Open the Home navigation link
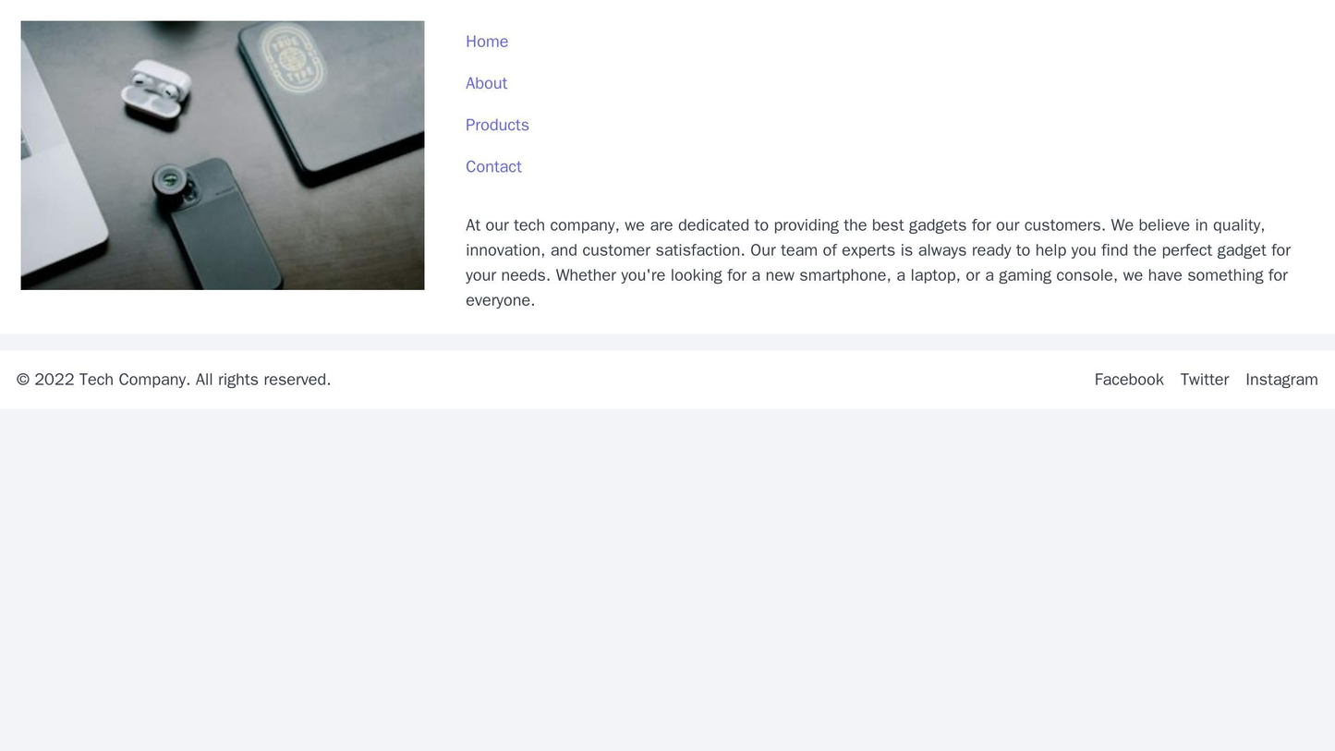 [487, 42]
